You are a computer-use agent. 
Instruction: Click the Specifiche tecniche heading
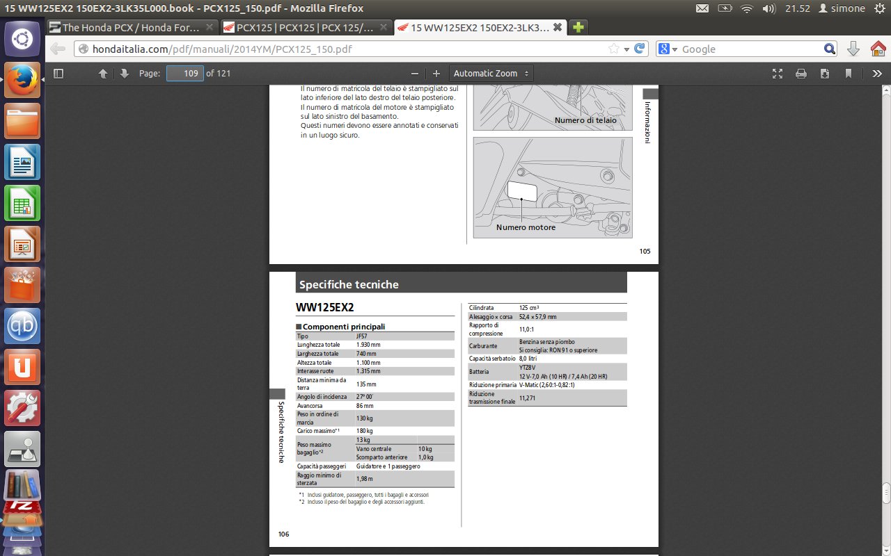349,284
